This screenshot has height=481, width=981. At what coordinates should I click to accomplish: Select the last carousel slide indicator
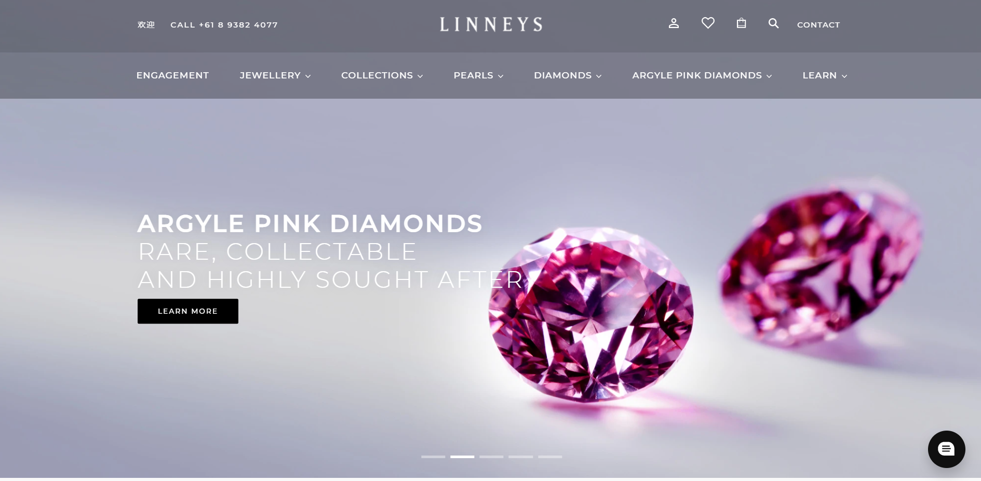(x=550, y=457)
